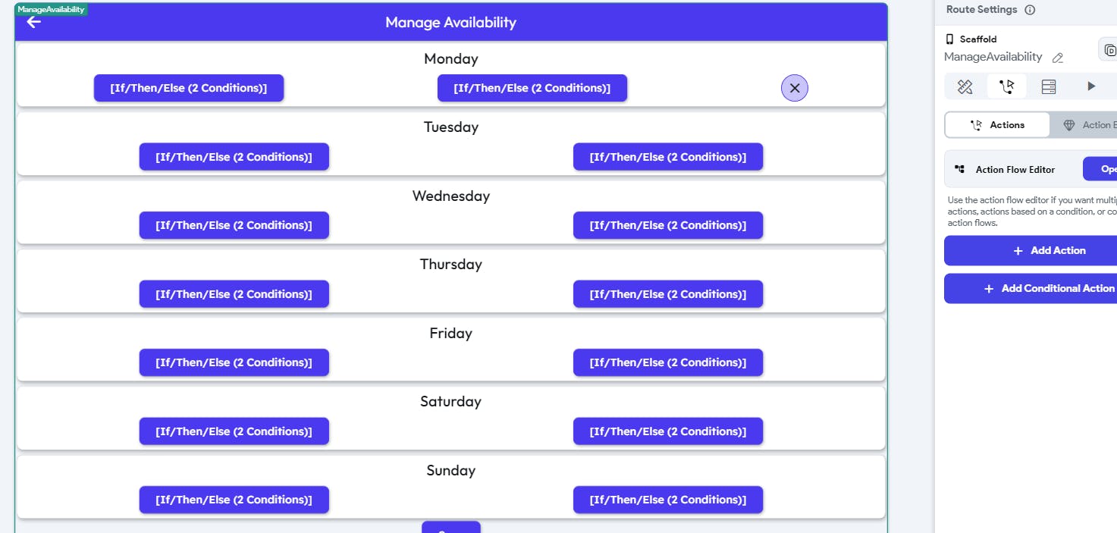
Task: Click the pencil icon to rename ManageAvailability
Action: (1058, 58)
